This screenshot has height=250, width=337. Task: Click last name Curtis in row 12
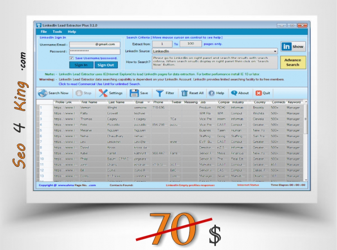point(111,170)
